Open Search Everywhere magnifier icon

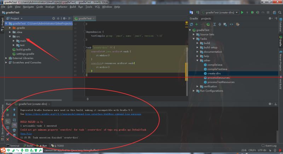[x=279, y=12]
